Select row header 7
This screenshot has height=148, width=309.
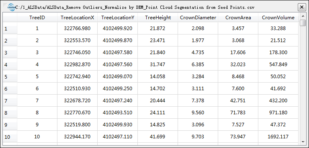click(x=10, y=101)
